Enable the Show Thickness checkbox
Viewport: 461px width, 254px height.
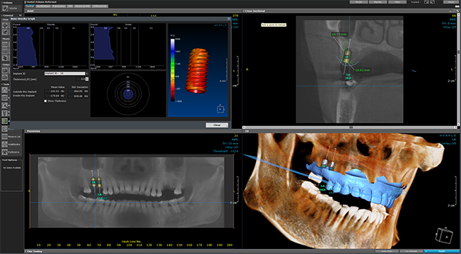45,101
